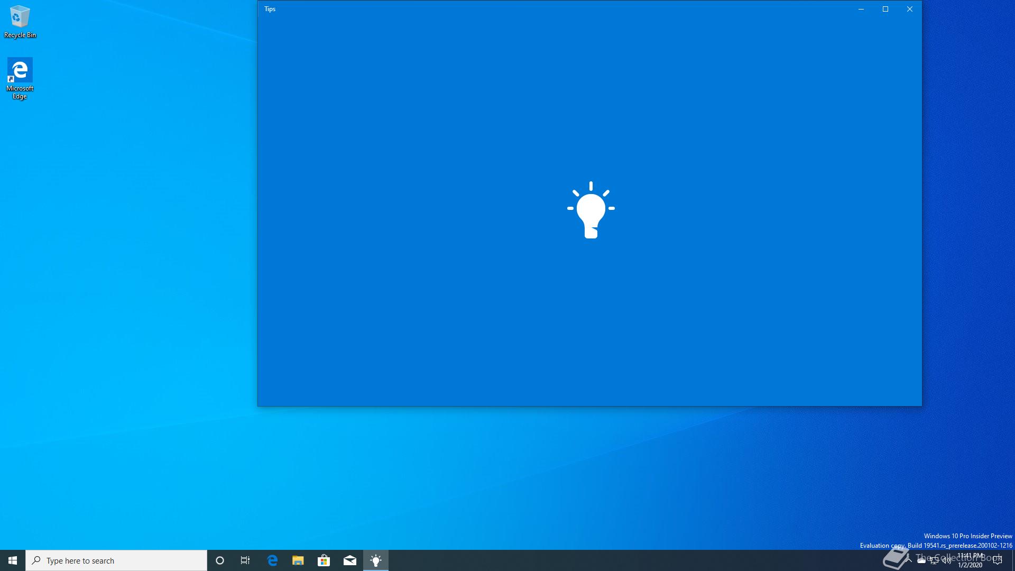Click the Tips lightbulb taskbar button
This screenshot has height=571, width=1015.
pos(376,560)
